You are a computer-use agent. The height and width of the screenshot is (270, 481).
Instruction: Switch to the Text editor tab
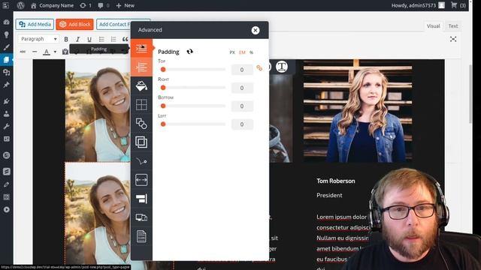tap(453, 26)
